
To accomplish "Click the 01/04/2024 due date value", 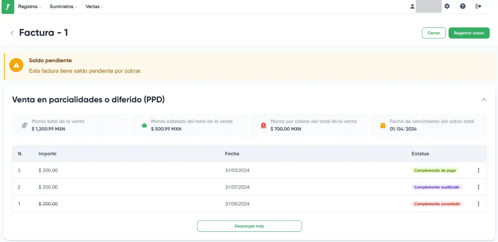I will [x=404, y=129].
